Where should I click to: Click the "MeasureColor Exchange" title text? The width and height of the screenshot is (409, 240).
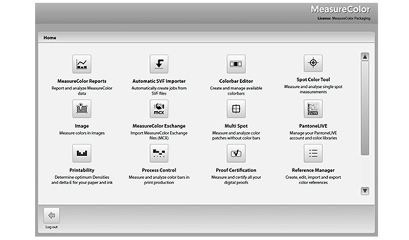(159, 126)
